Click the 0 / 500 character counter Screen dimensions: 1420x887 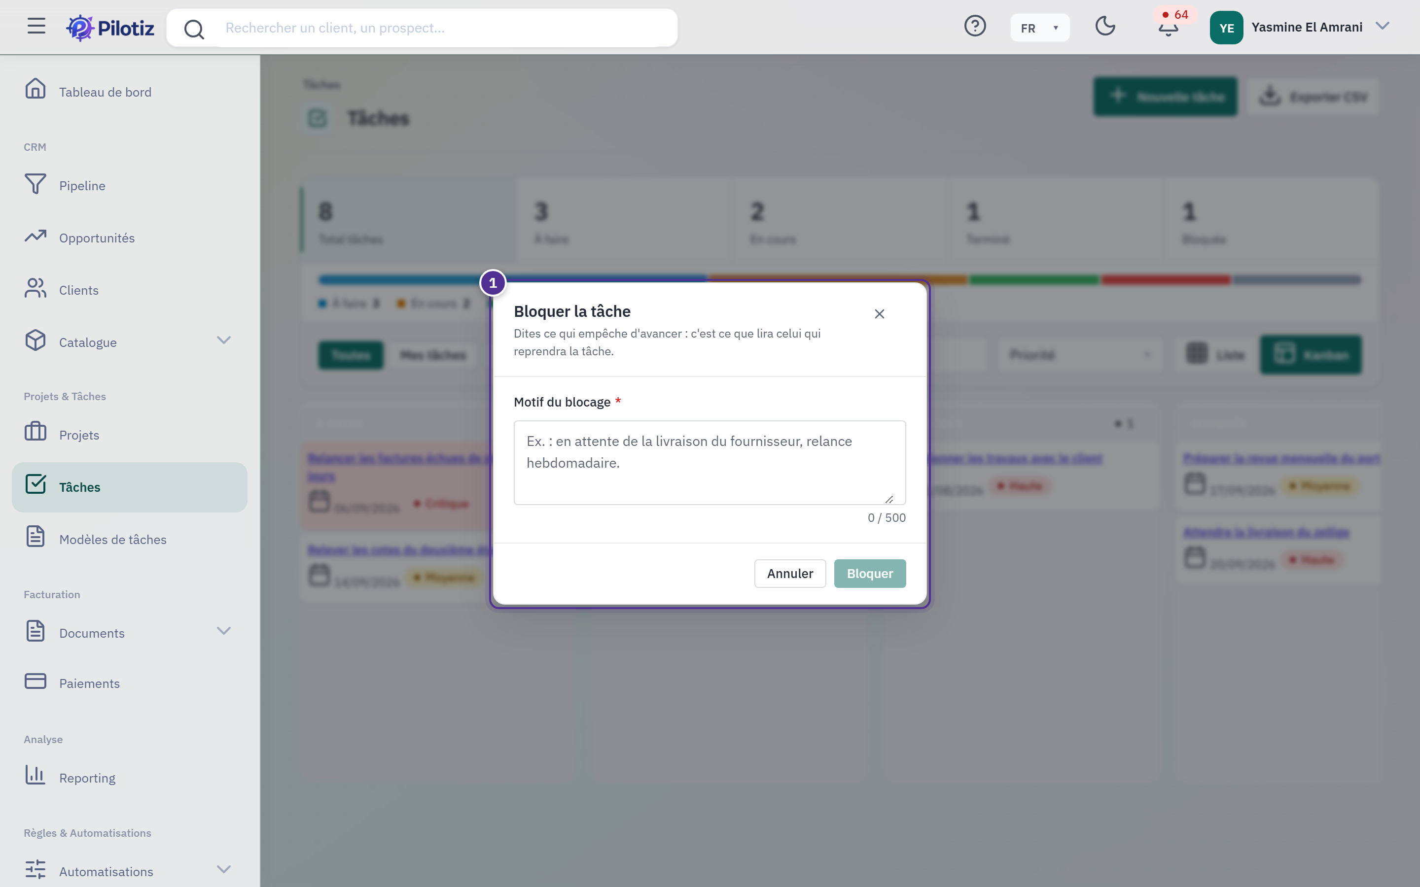pyautogui.click(x=887, y=518)
